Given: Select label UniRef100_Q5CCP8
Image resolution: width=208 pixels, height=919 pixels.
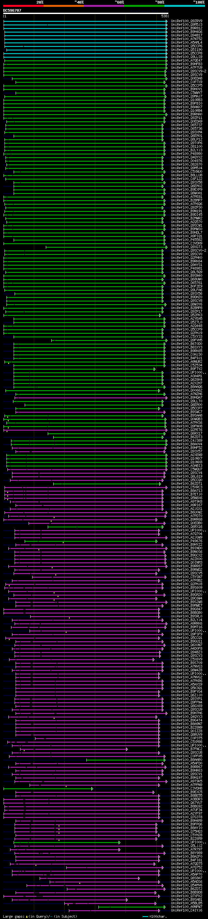Looking at the screenshot, I should (x=187, y=53).
